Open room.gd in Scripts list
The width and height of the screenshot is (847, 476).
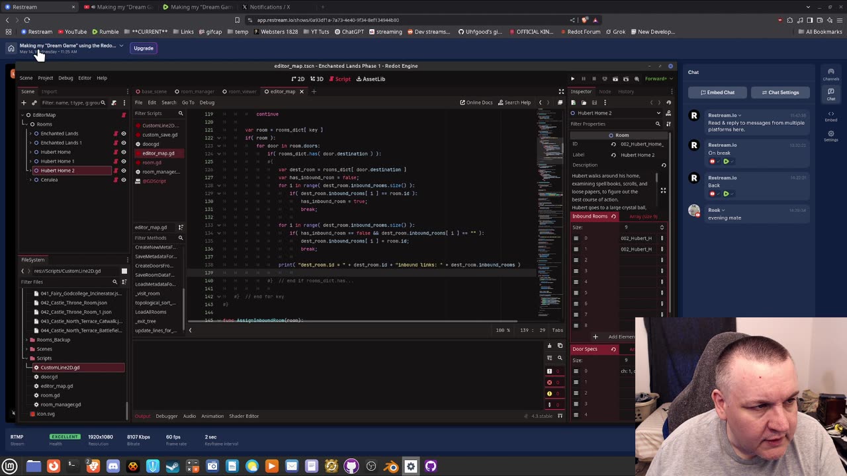[152, 162]
